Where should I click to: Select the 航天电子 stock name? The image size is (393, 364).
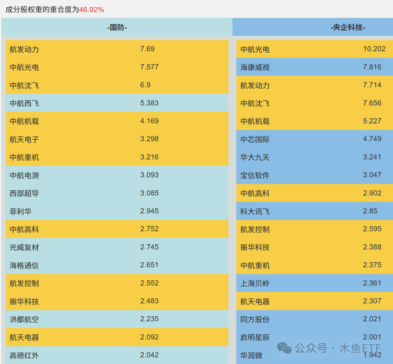[24, 139]
